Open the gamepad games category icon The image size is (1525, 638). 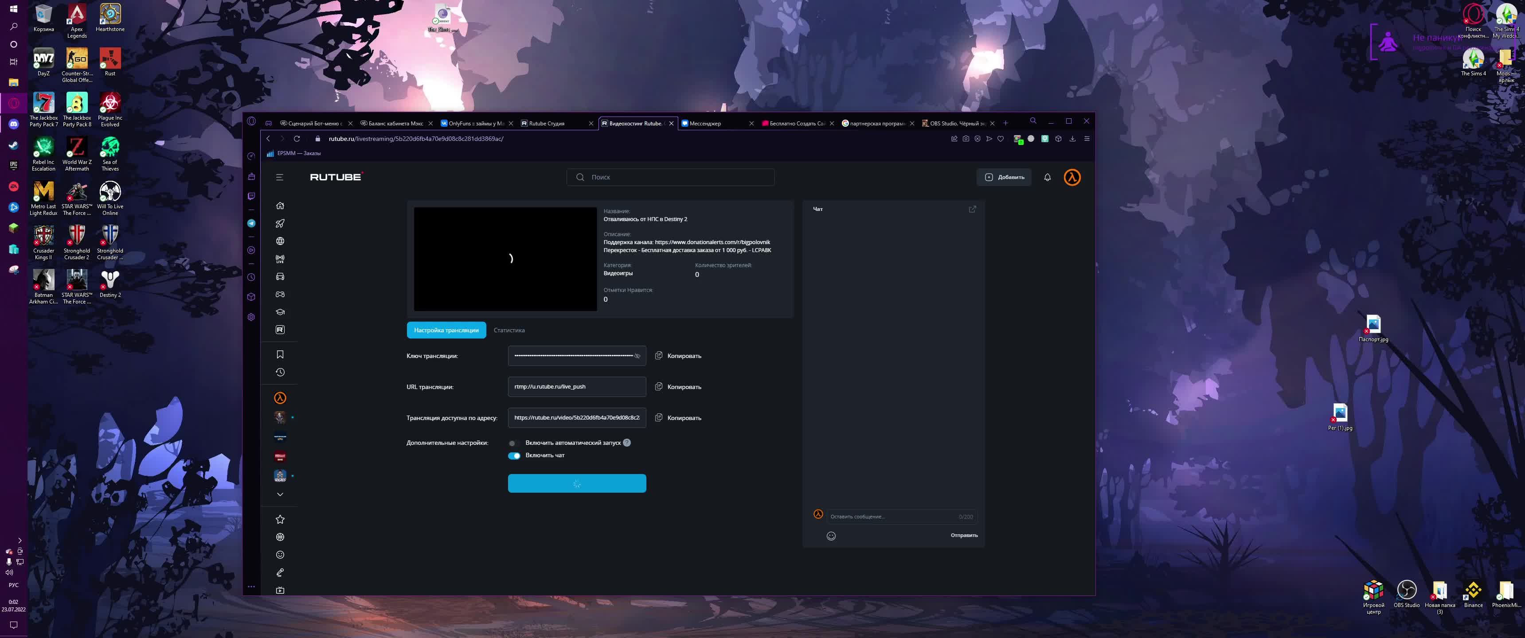click(280, 294)
